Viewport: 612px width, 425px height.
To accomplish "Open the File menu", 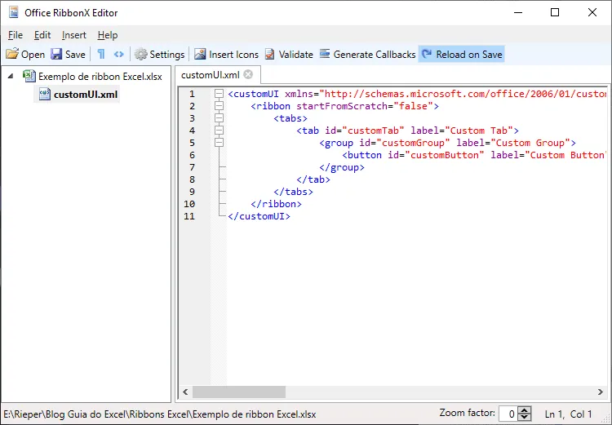I will coord(16,35).
